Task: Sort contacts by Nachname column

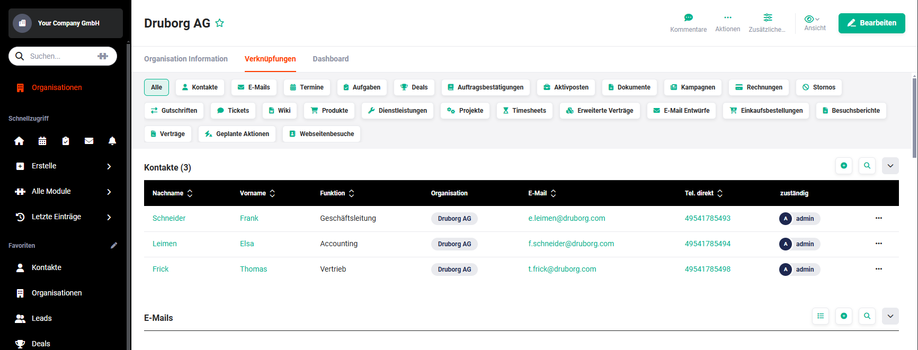Action: (173, 193)
